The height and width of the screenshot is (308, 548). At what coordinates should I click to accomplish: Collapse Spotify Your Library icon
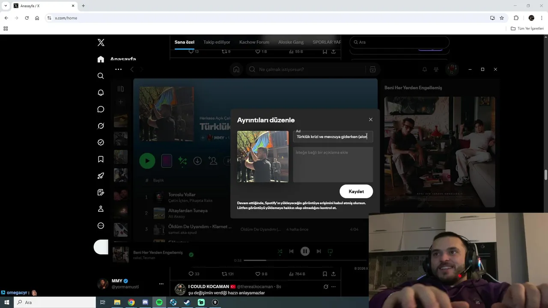click(x=121, y=89)
